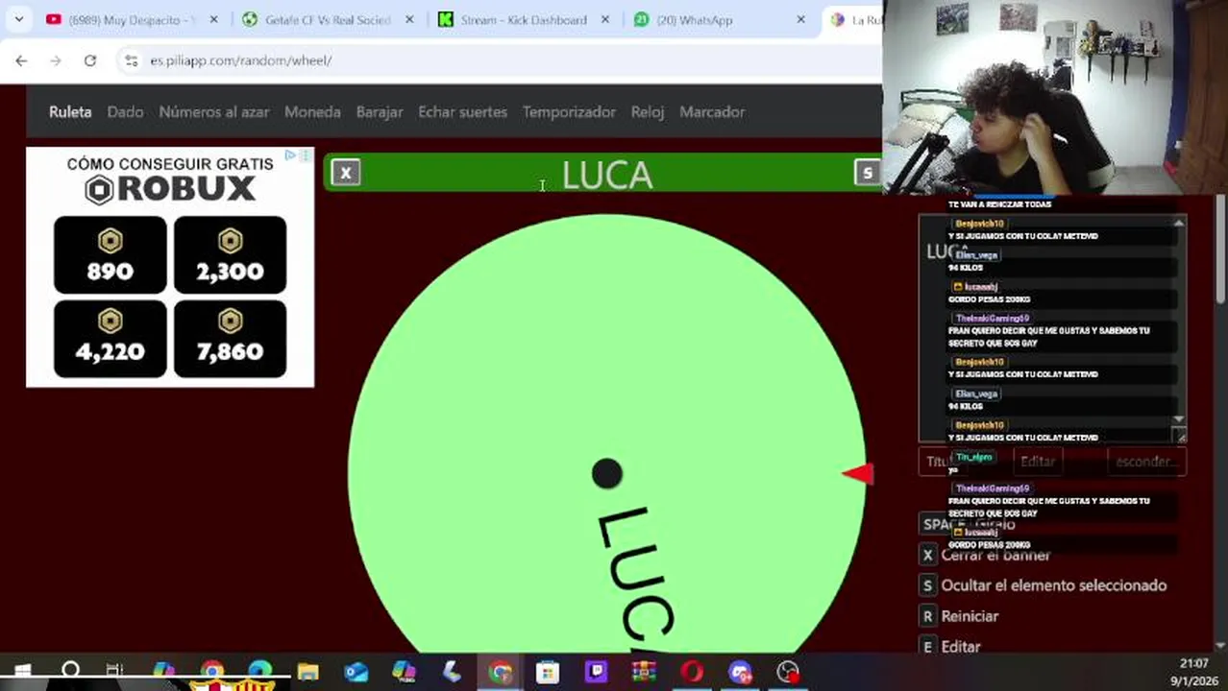The height and width of the screenshot is (691, 1228).
Task: Open the Barajar page
Action: [x=380, y=112]
